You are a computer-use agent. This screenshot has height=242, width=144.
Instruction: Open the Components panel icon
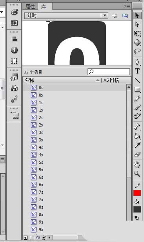(x=14, y=88)
